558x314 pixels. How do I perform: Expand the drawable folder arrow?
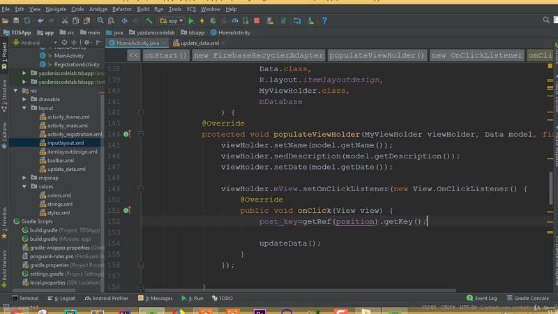[24, 99]
